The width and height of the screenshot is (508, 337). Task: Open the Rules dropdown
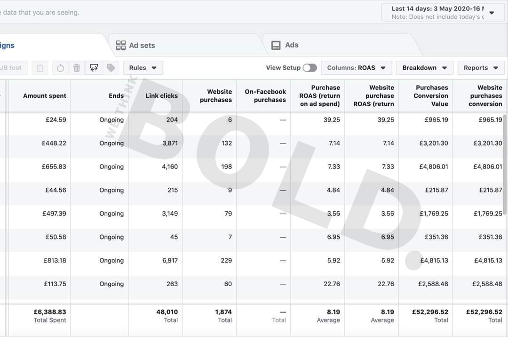(x=143, y=68)
